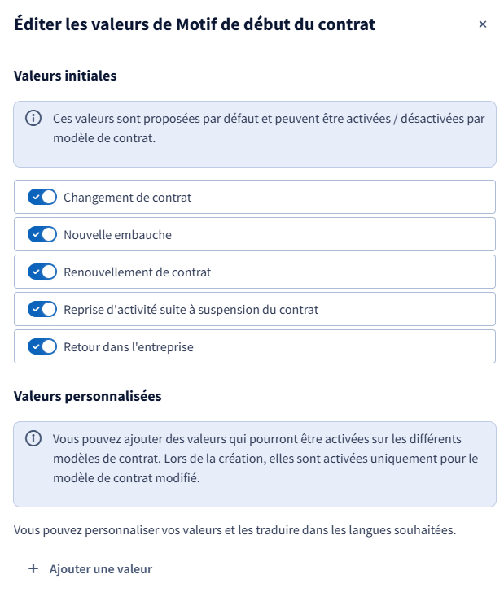Click the plus icon beside Ajouter une valeur
Screen dimensions: 504x592
coord(33,568)
